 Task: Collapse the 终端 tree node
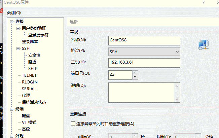[x=11, y=109]
